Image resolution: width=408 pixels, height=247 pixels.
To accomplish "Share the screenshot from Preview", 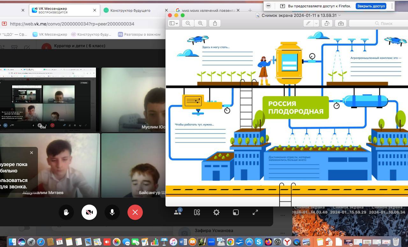I will [x=215, y=23].
